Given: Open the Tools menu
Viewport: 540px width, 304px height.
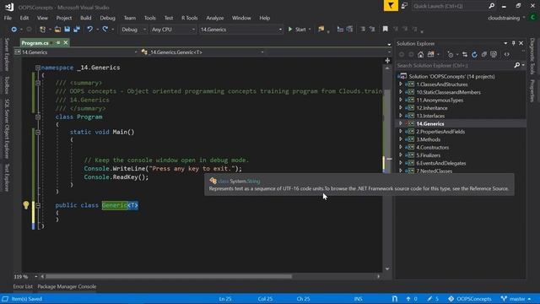Looking at the screenshot, I should (150, 18).
